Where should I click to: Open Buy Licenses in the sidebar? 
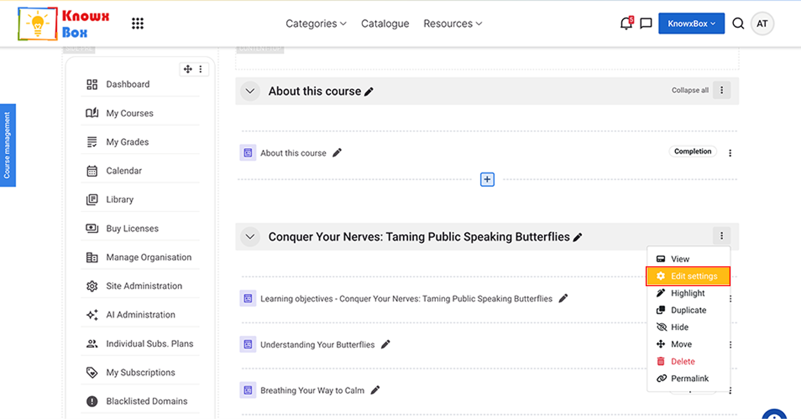pos(140,229)
